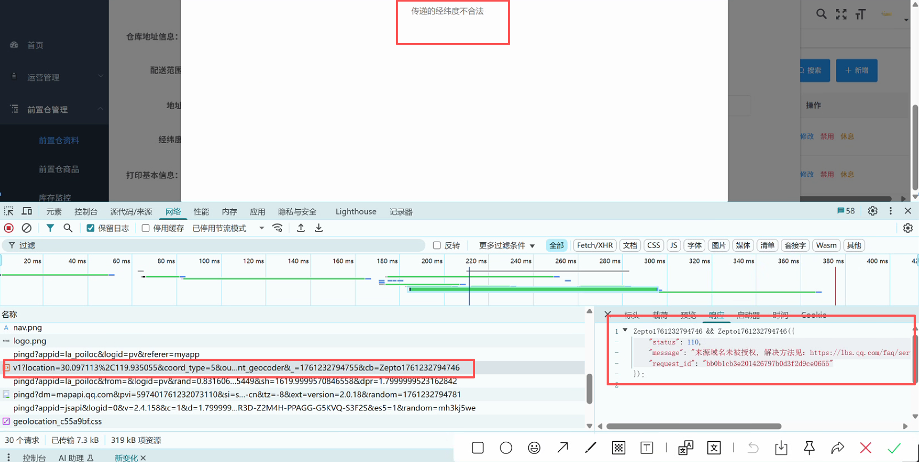Open the Lighthouse tab
Viewport: 919px width, 462px height.
click(356, 211)
